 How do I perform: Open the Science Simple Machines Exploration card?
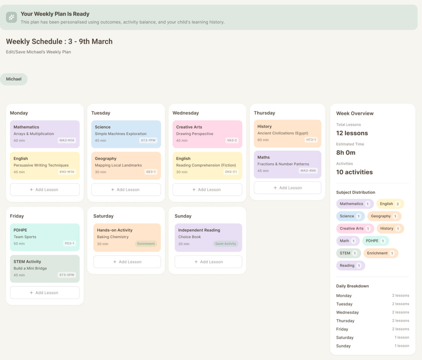tap(126, 134)
